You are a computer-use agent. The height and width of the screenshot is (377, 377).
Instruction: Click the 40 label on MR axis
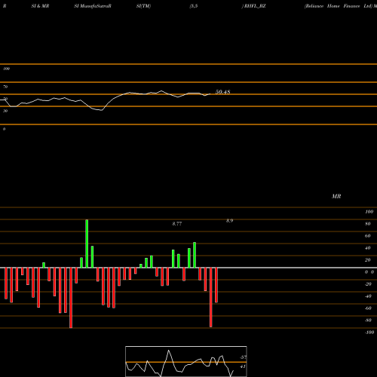pyautogui.click(x=368, y=248)
